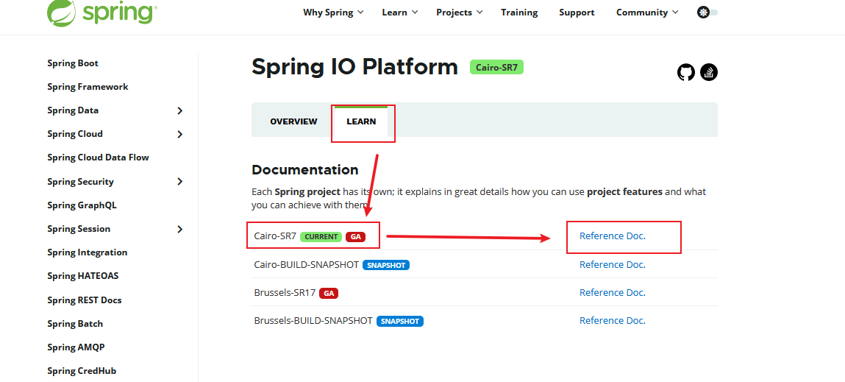Open Spring Data in sidebar
The height and width of the screenshot is (382, 845).
point(73,110)
